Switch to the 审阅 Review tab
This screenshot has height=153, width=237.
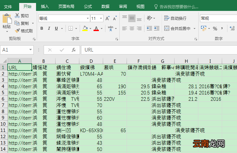point(123,7)
